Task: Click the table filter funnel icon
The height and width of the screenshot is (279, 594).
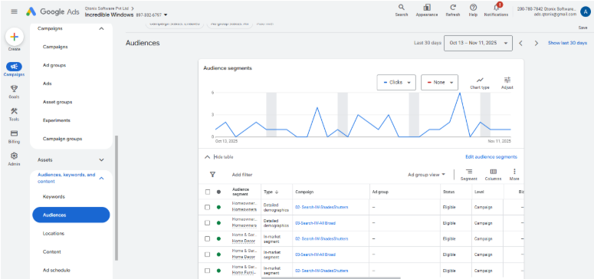Action: click(x=212, y=175)
